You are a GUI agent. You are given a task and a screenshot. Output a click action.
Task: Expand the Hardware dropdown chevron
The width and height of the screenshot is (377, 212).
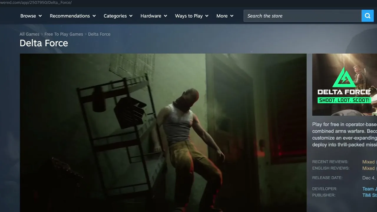(x=165, y=16)
